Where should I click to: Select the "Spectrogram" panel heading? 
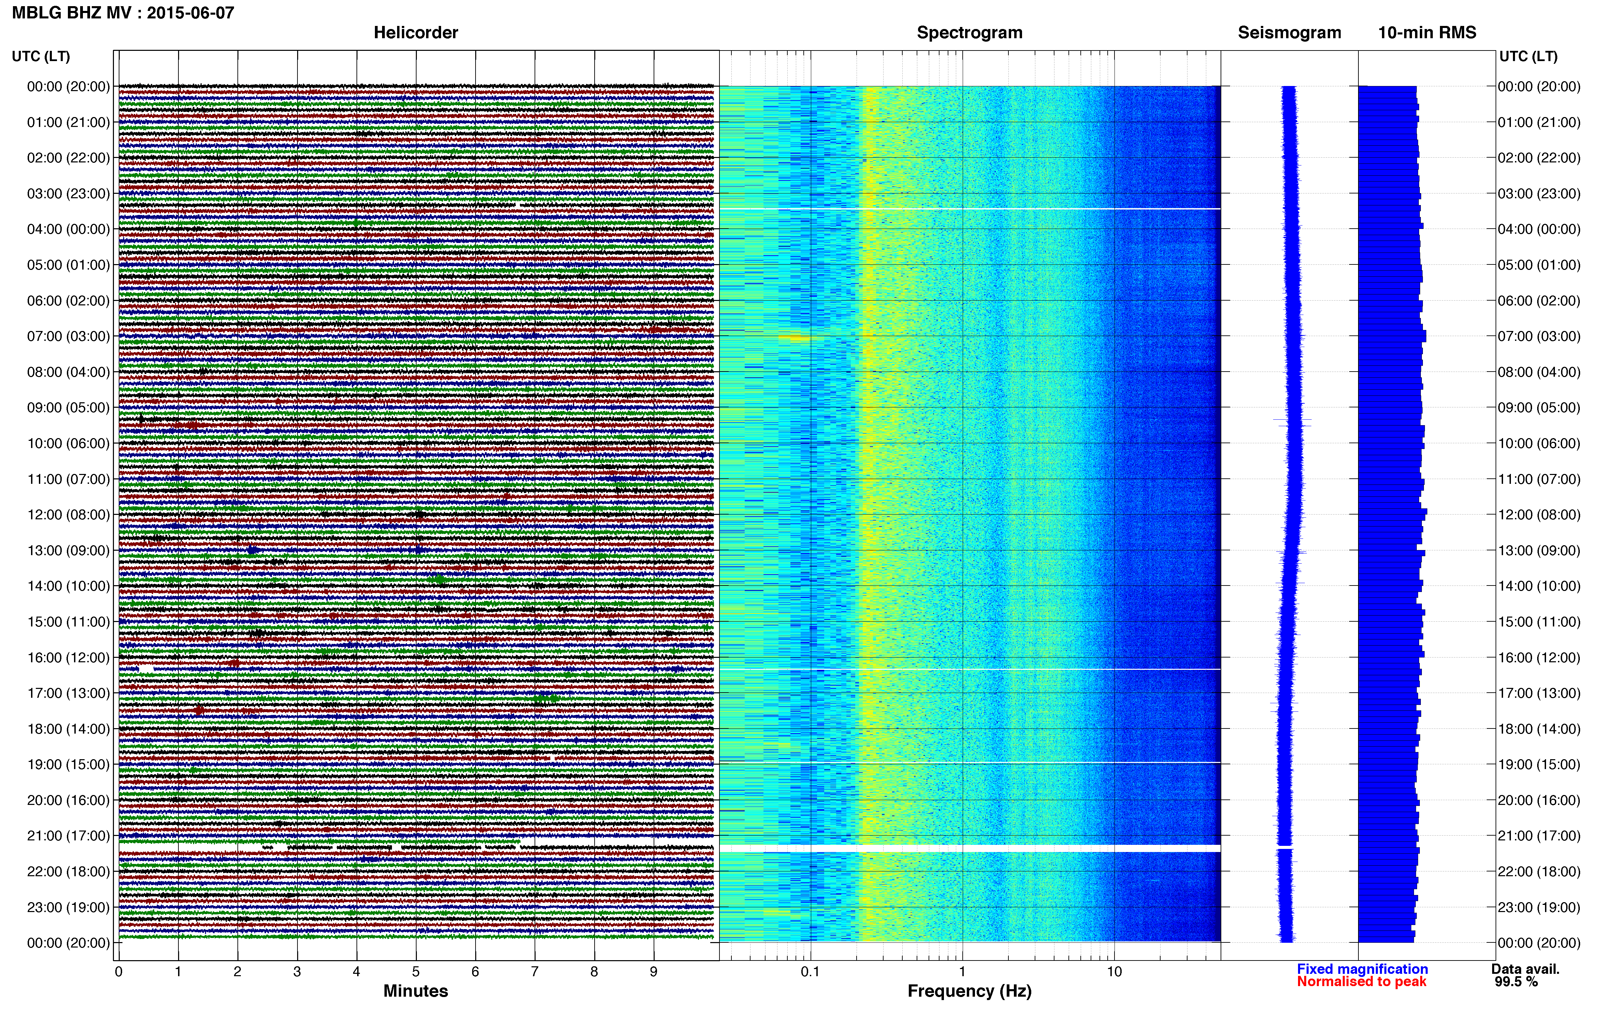point(969,33)
